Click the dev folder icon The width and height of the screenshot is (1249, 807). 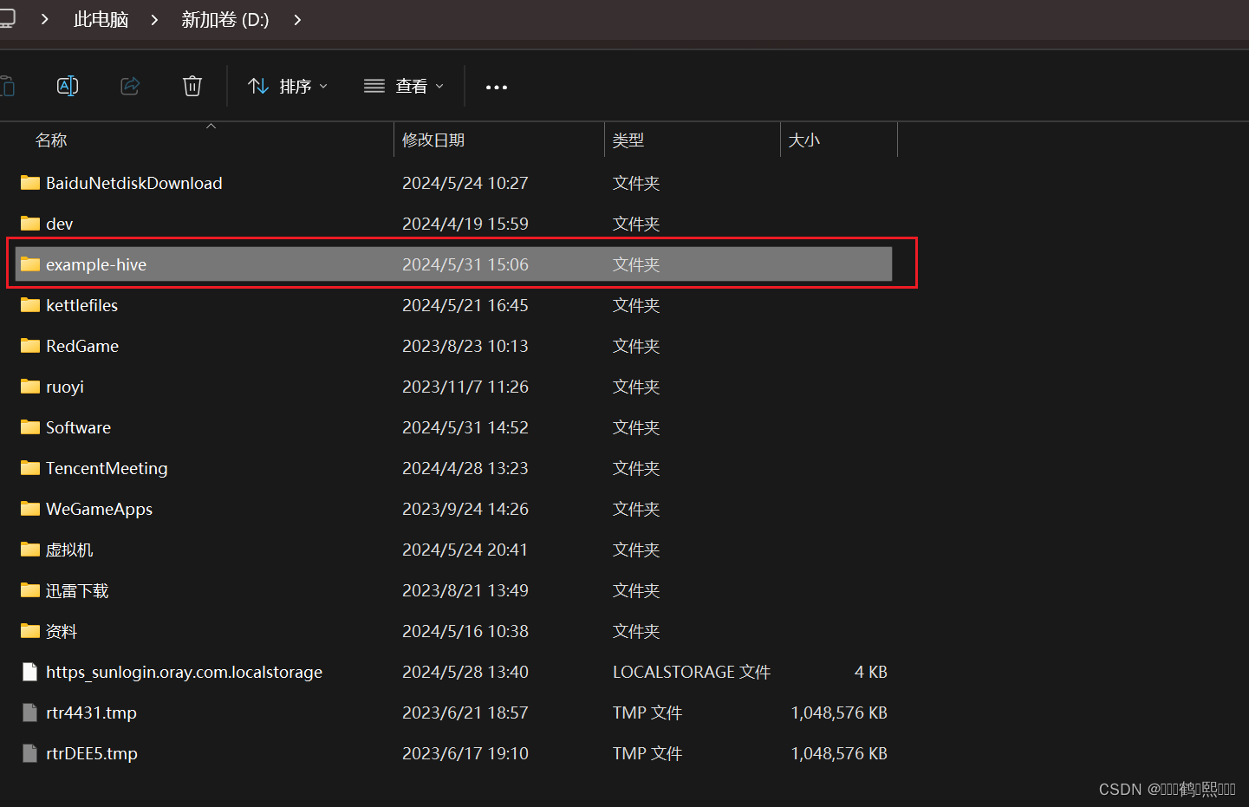coord(30,223)
